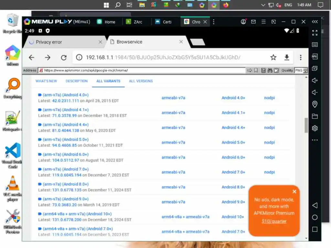Bookmark page with star icon
The image size is (331, 248).
tap(273, 57)
